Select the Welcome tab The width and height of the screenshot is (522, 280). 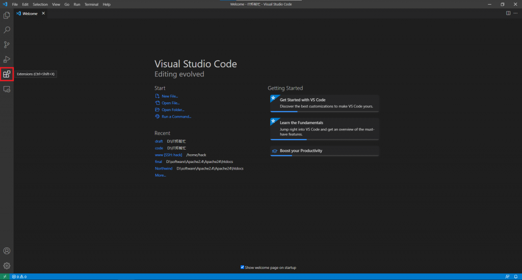pyautogui.click(x=30, y=14)
